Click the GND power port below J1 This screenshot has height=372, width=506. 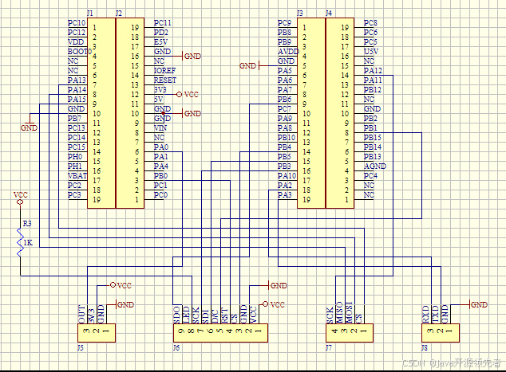point(29,124)
